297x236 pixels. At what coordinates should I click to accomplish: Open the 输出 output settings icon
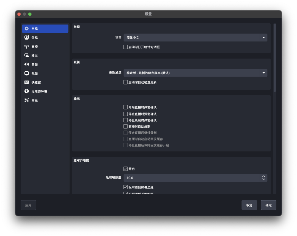click(x=26, y=55)
